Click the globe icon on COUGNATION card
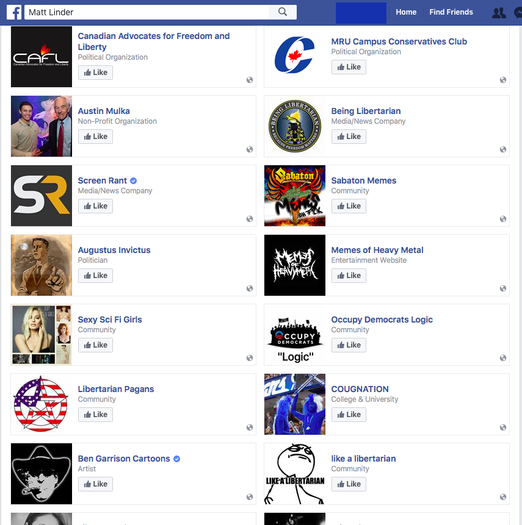 click(503, 427)
